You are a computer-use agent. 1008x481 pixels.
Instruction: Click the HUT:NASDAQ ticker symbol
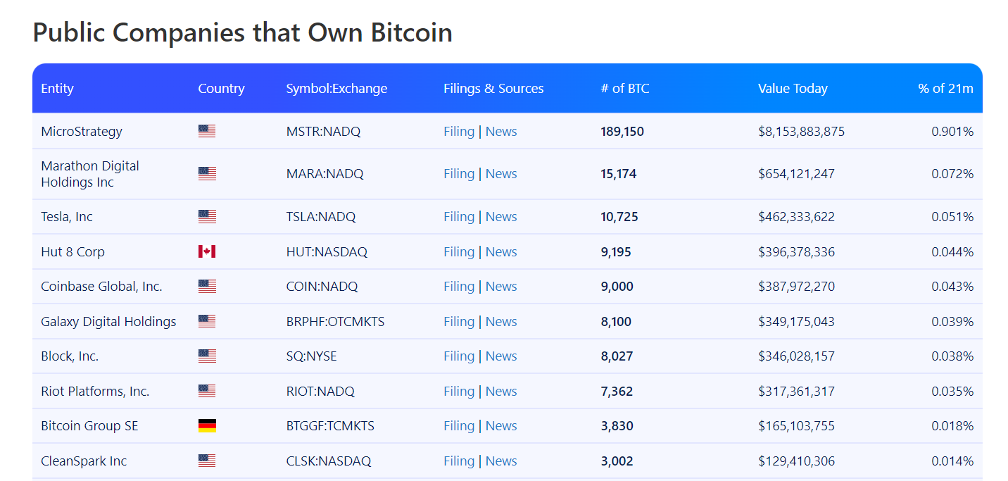coord(327,252)
